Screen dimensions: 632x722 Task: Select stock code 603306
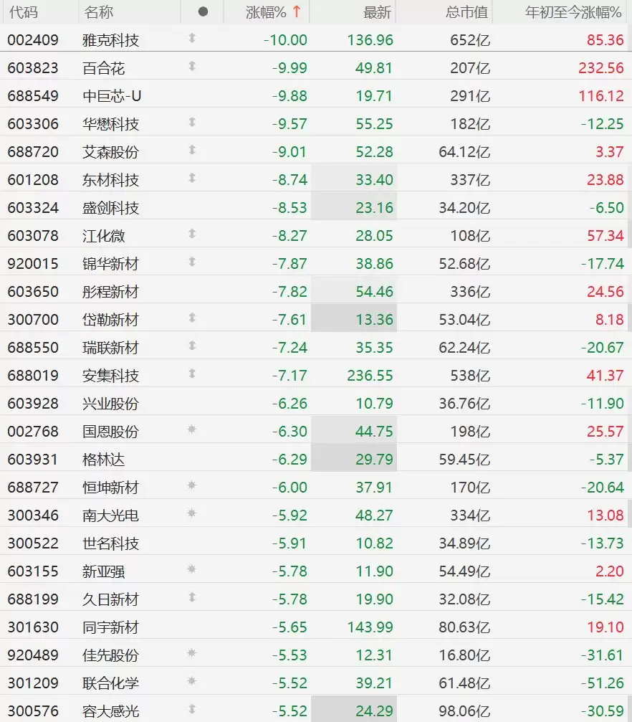(33, 124)
